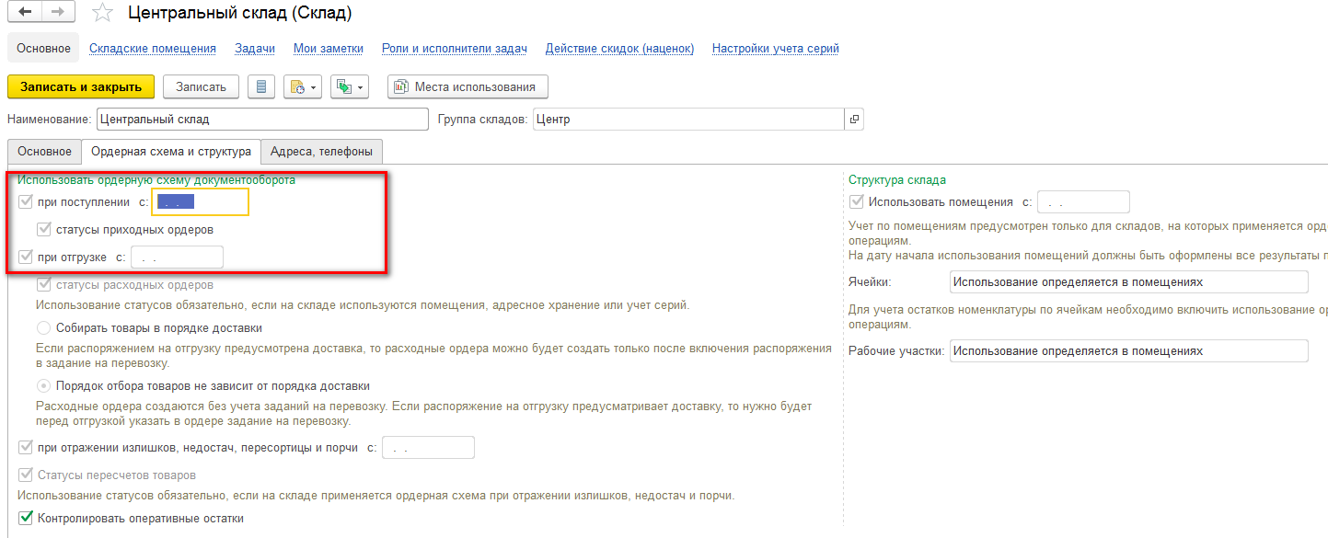Open the Группа складов selection icon
Viewport: 1328px width, 538px height.
[854, 120]
